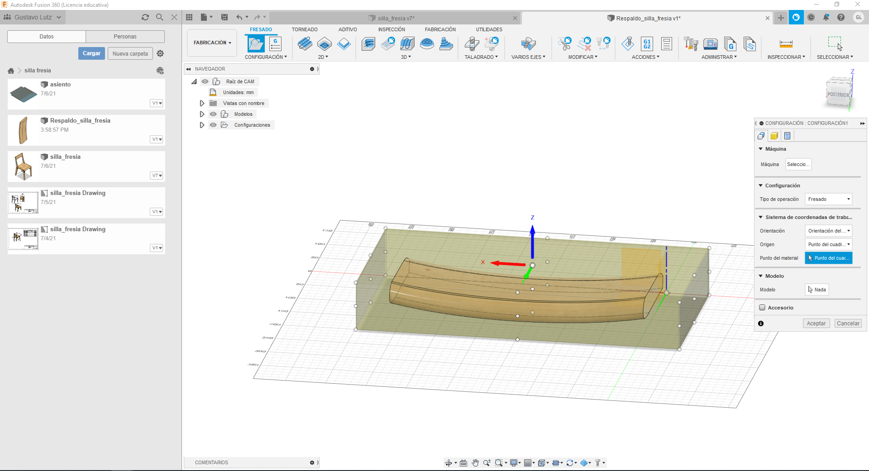The width and height of the screenshot is (869, 471).
Task: Open the Orientación dropdown
Action: 828,231
